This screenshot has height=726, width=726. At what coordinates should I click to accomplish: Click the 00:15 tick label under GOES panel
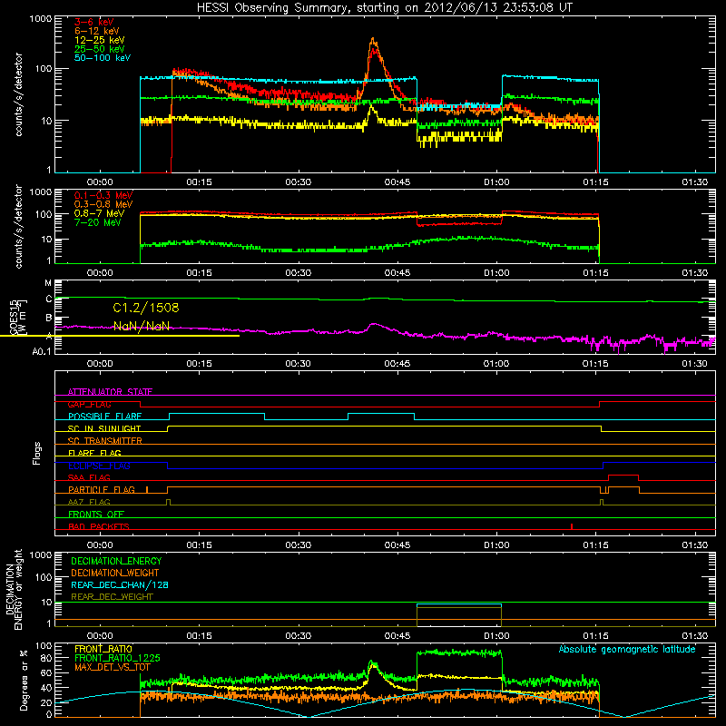point(199,364)
